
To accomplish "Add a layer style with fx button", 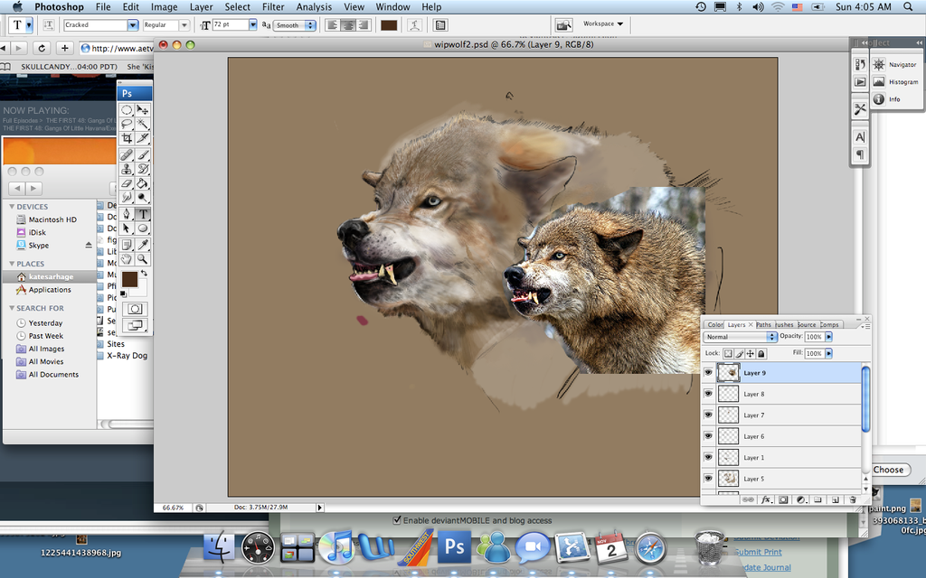I will click(766, 499).
